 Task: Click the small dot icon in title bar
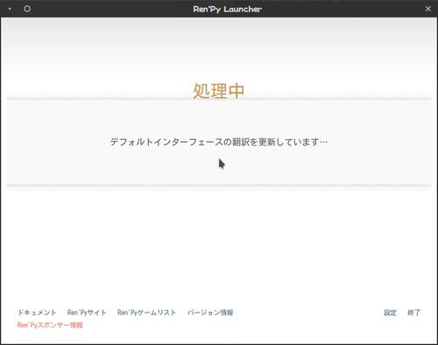tap(10, 9)
